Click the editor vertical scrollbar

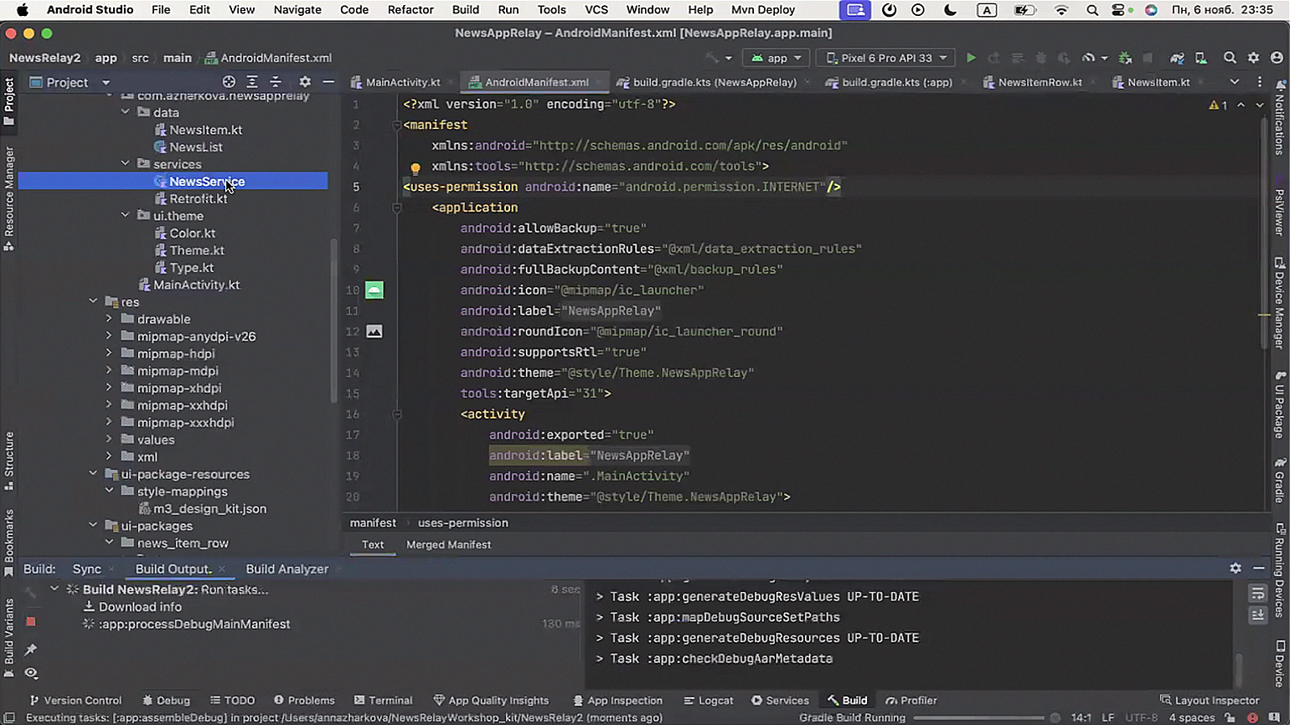[1265, 234]
